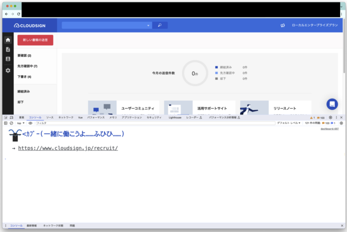The width and height of the screenshot is (347, 232).
Task: Open the browser three-dot menu
Action: [341, 14]
